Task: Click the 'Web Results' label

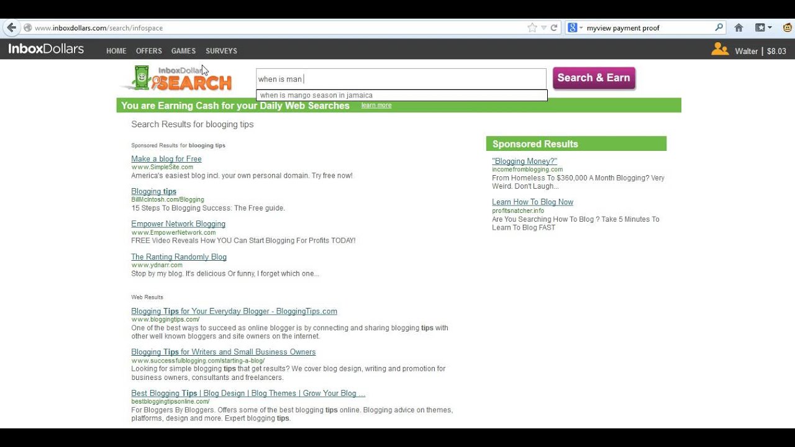Action: coord(147,297)
